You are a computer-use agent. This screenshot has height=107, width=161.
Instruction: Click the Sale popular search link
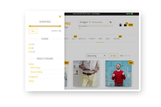79,29
